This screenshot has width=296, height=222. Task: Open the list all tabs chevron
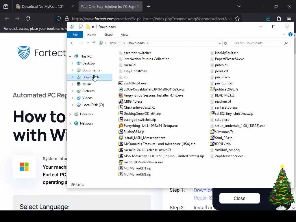239,6
